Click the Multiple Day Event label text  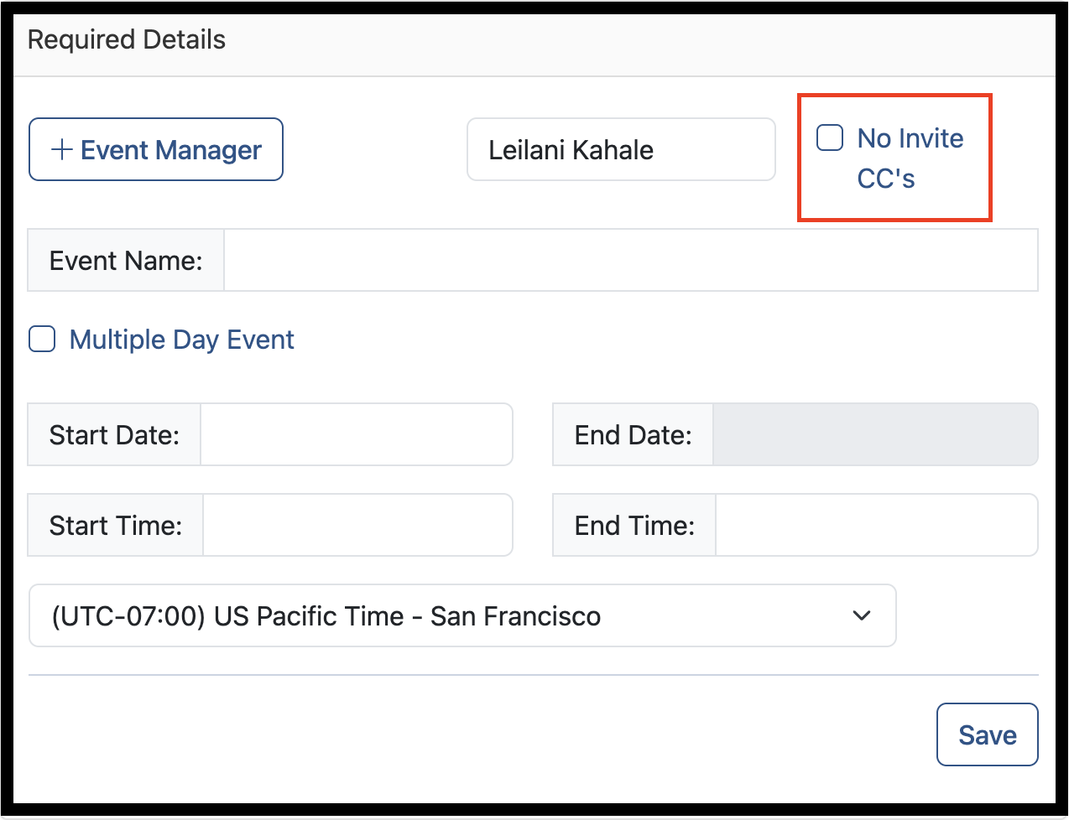[x=182, y=340]
